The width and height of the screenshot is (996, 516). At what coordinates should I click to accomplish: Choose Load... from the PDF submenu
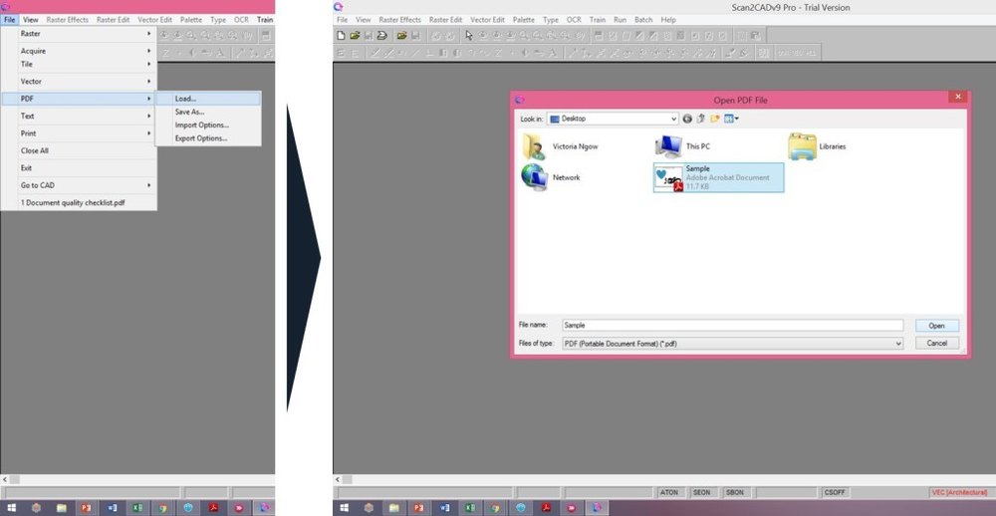coord(208,99)
